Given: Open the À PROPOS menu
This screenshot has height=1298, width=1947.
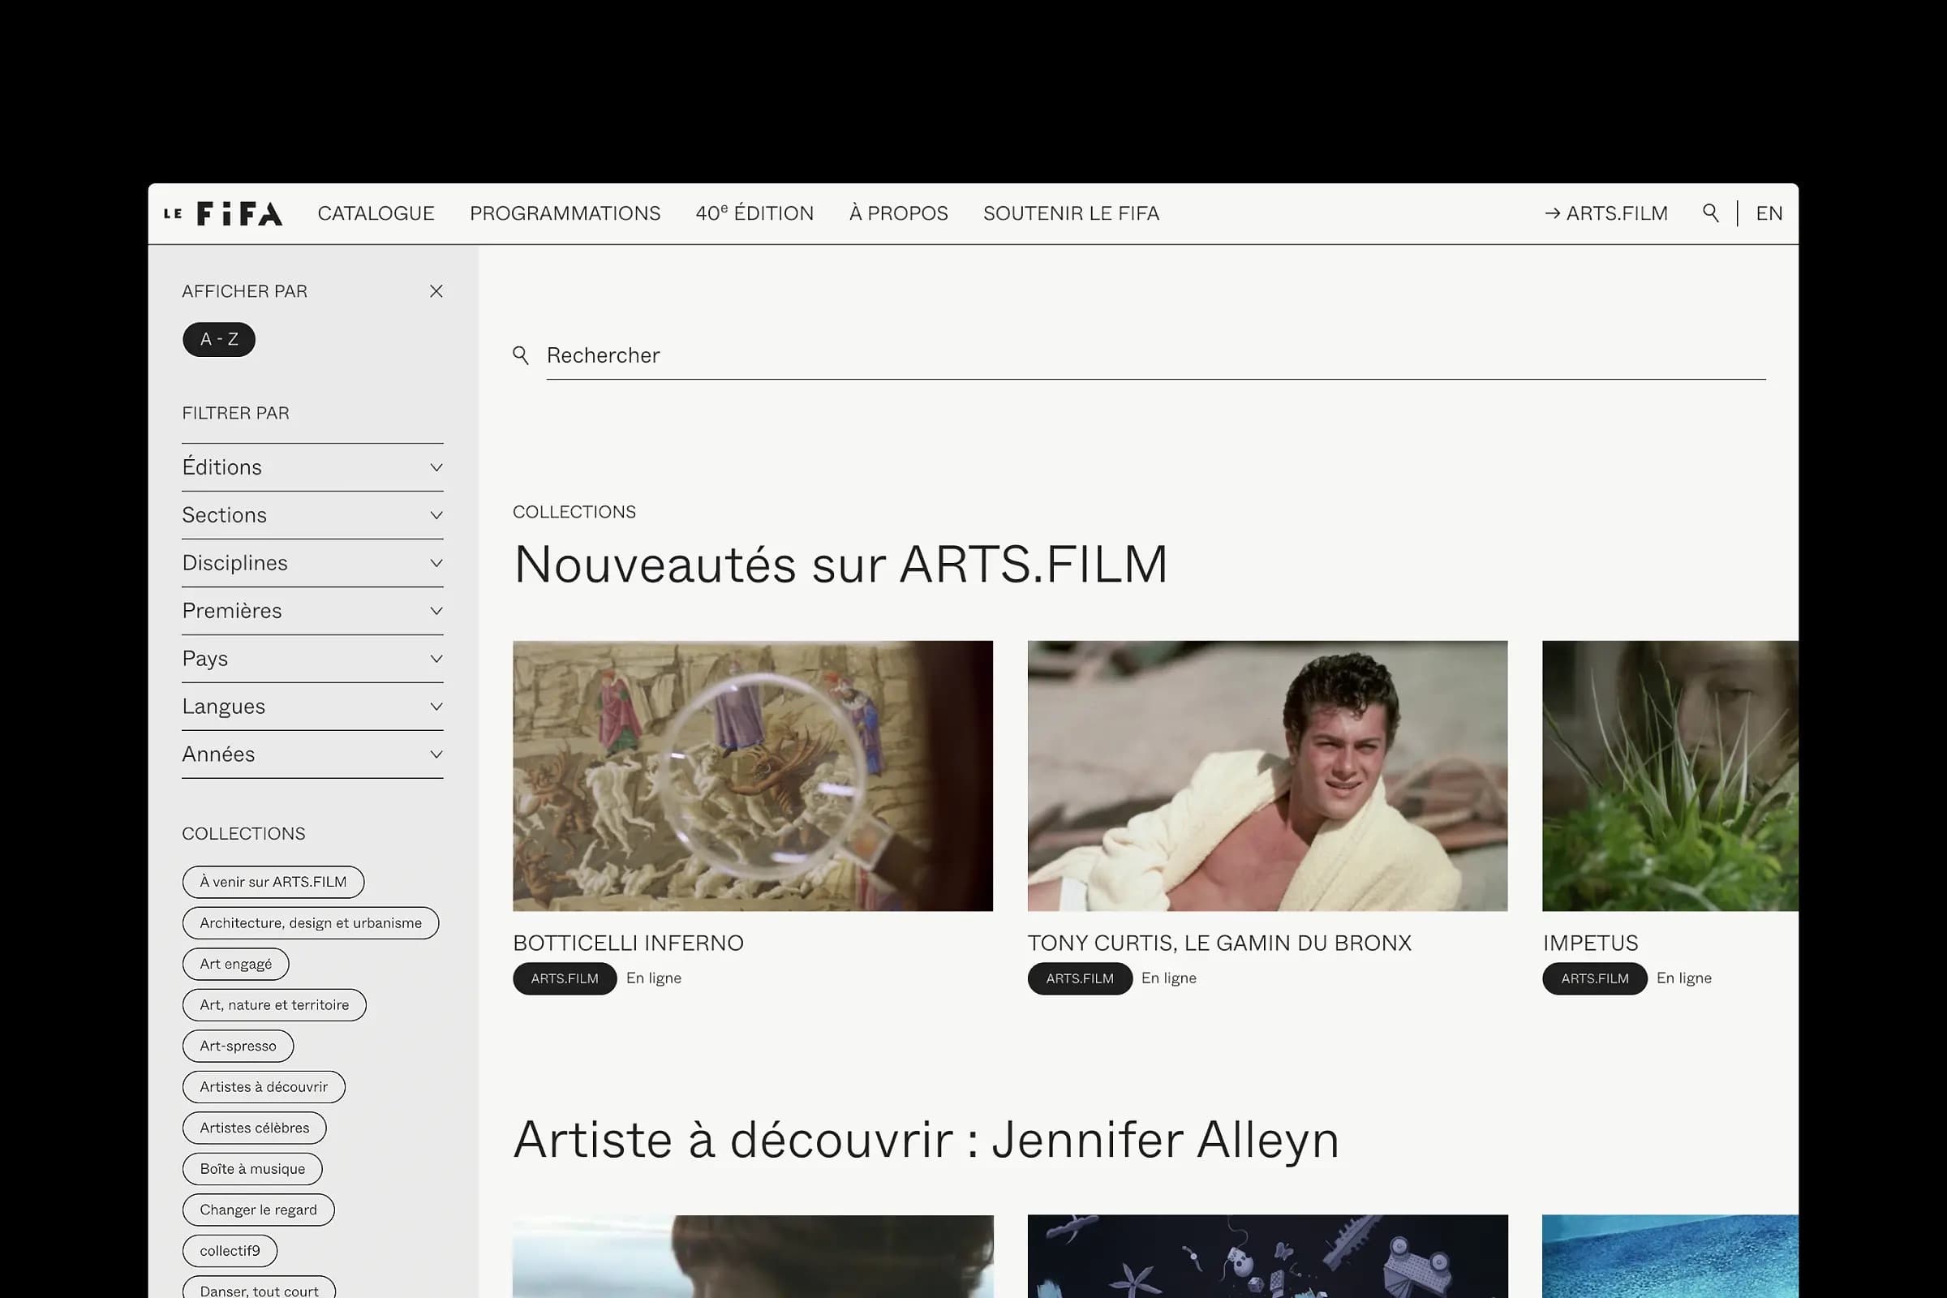Looking at the screenshot, I should click(899, 213).
